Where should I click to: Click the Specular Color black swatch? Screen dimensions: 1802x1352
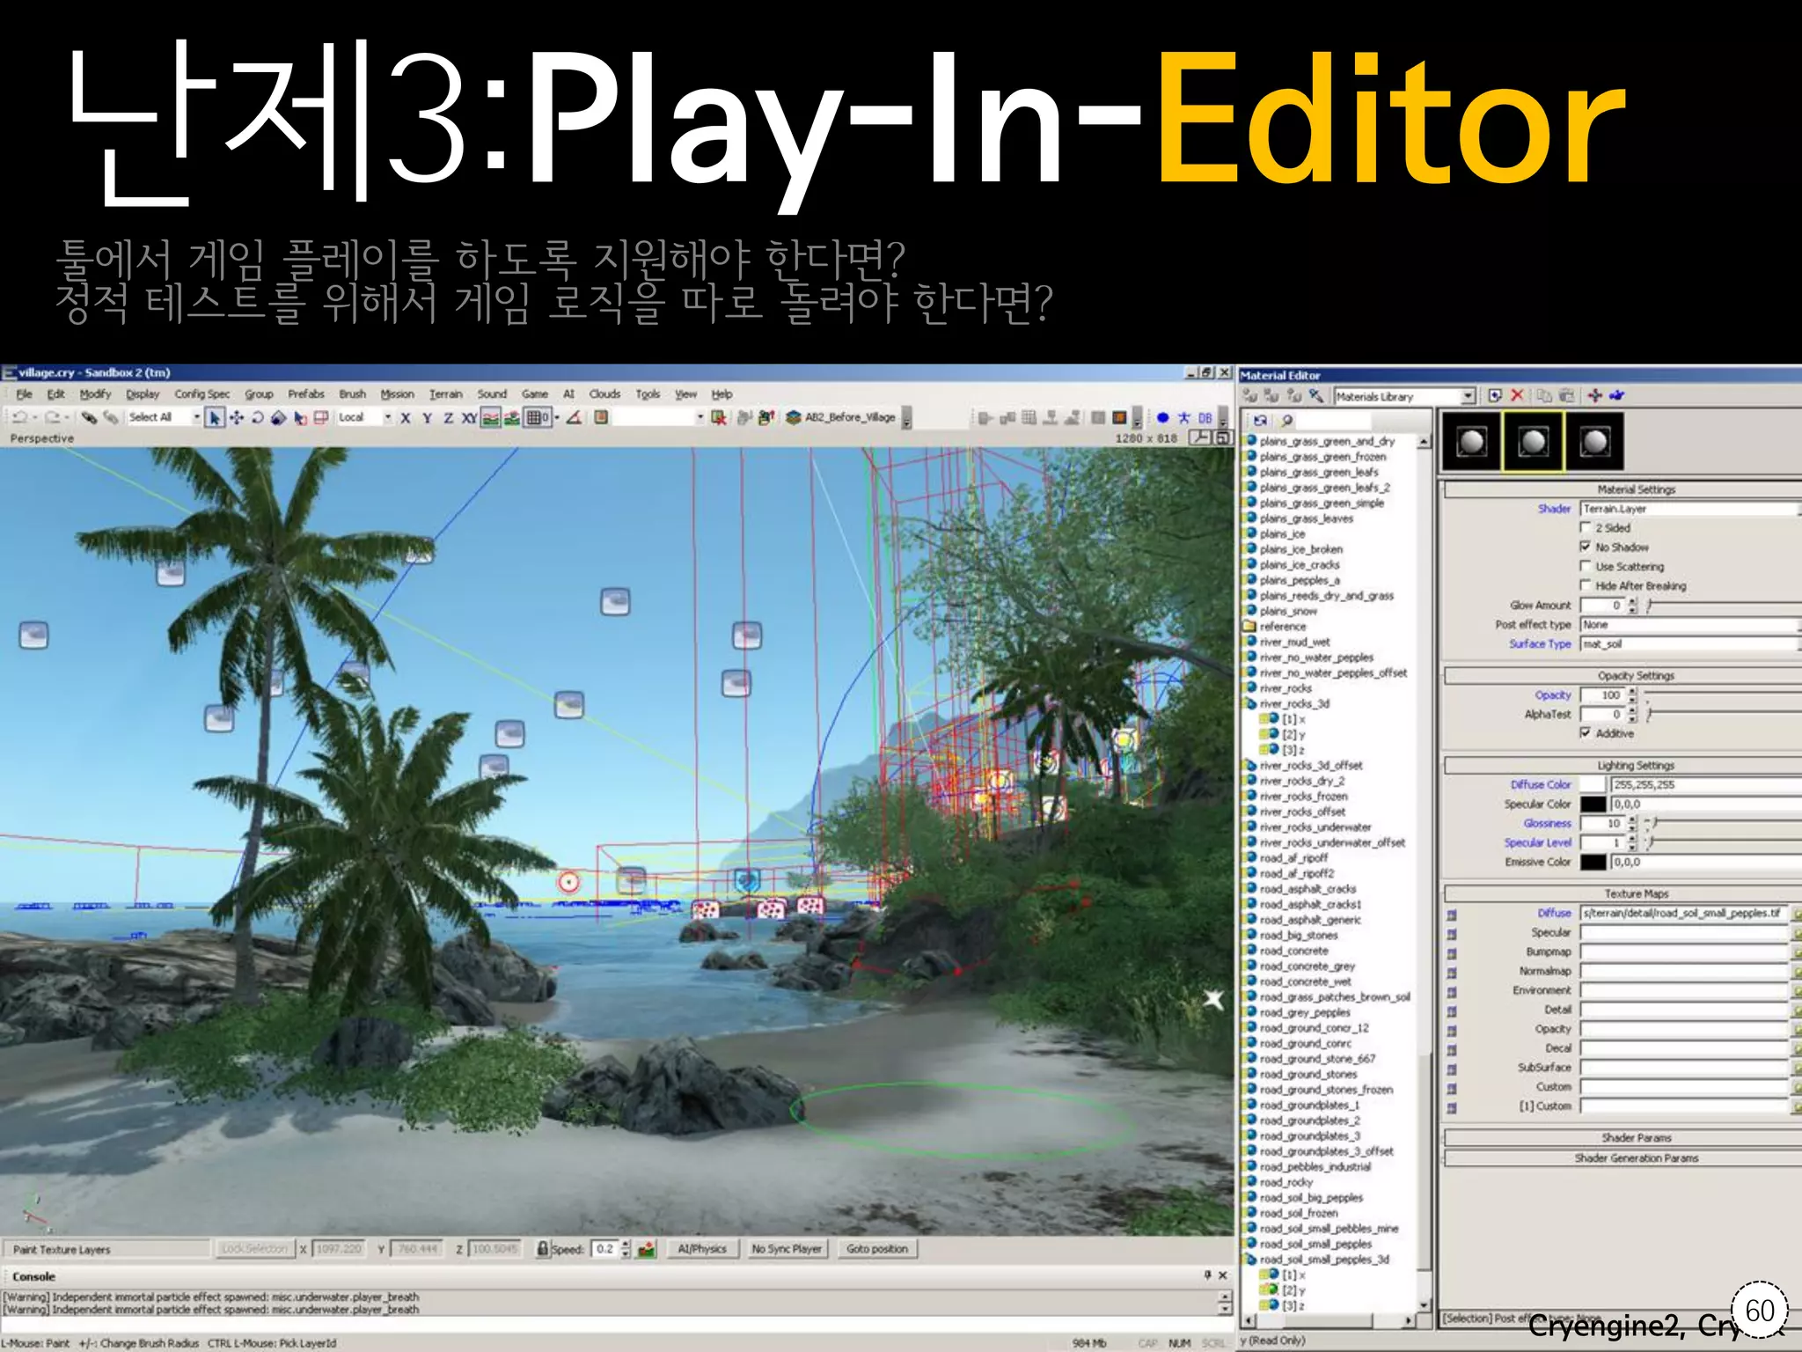[1593, 804]
